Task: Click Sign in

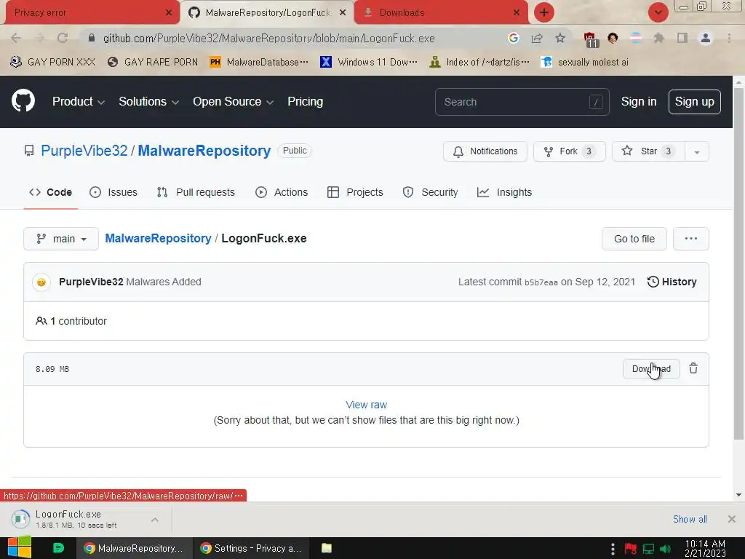Action: (639, 101)
